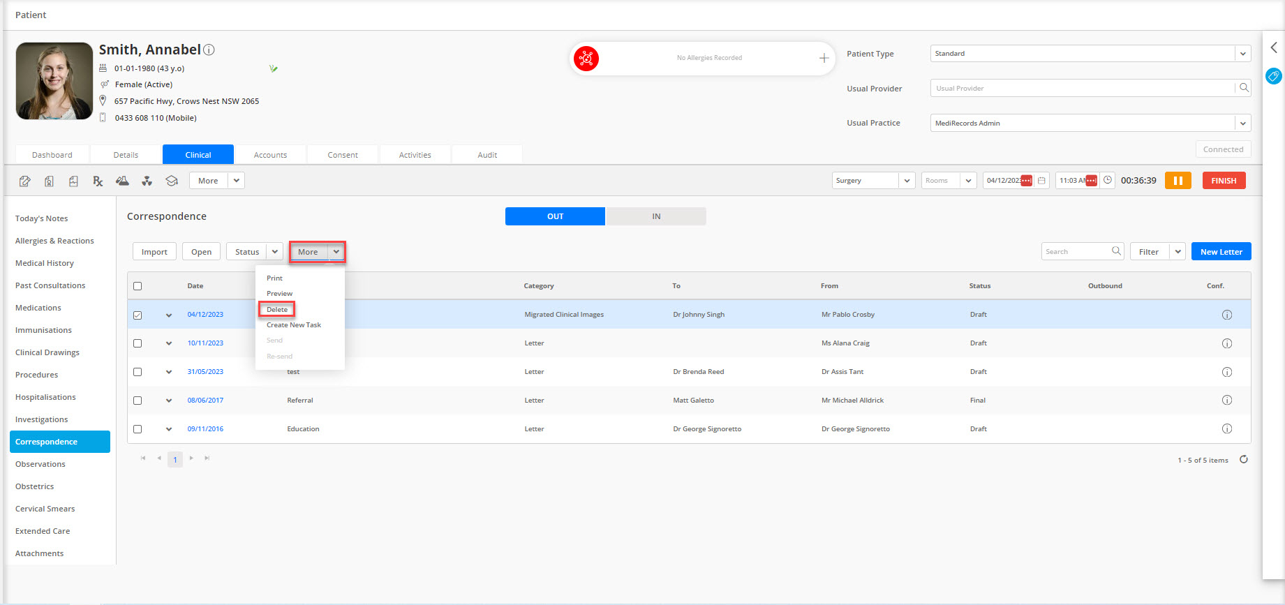The width and height of the screenshot is (1285, 605).
Task: Open the date calendar picker icon
Action: [1041, 181]
